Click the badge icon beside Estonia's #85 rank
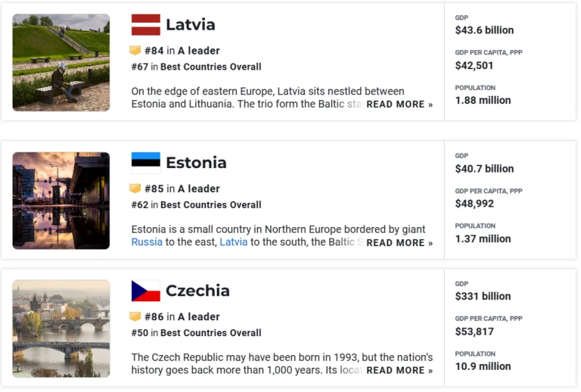This screenshot has width=581, height=392. (135, 188)
